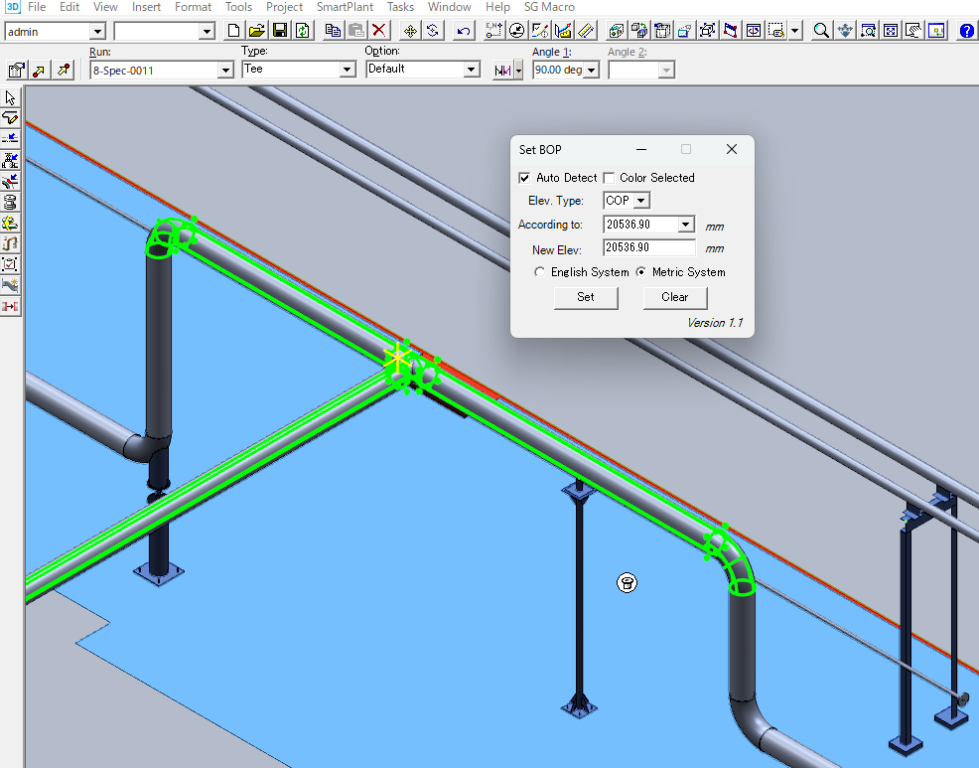
Task: Open the Elev. Type COP dropdown
Action: [641, 201]
